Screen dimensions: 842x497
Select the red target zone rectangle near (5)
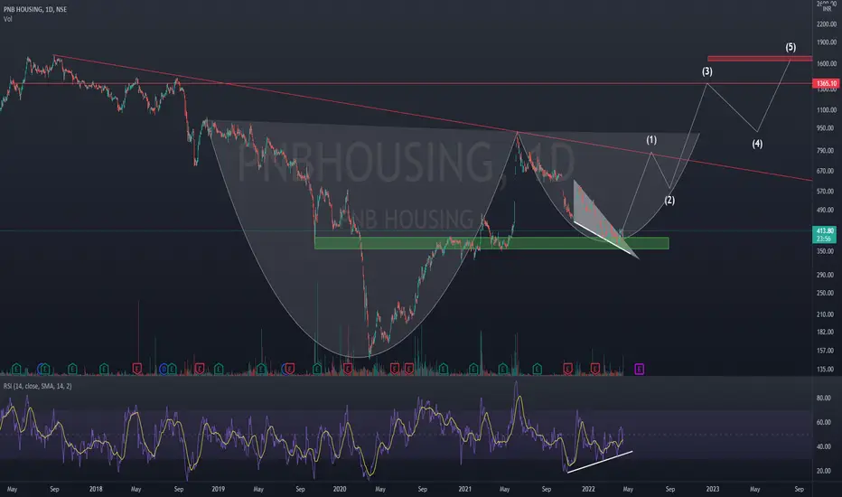click(759, 59)
